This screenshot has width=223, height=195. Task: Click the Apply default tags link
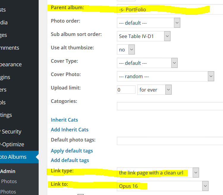tap(72, 151)
